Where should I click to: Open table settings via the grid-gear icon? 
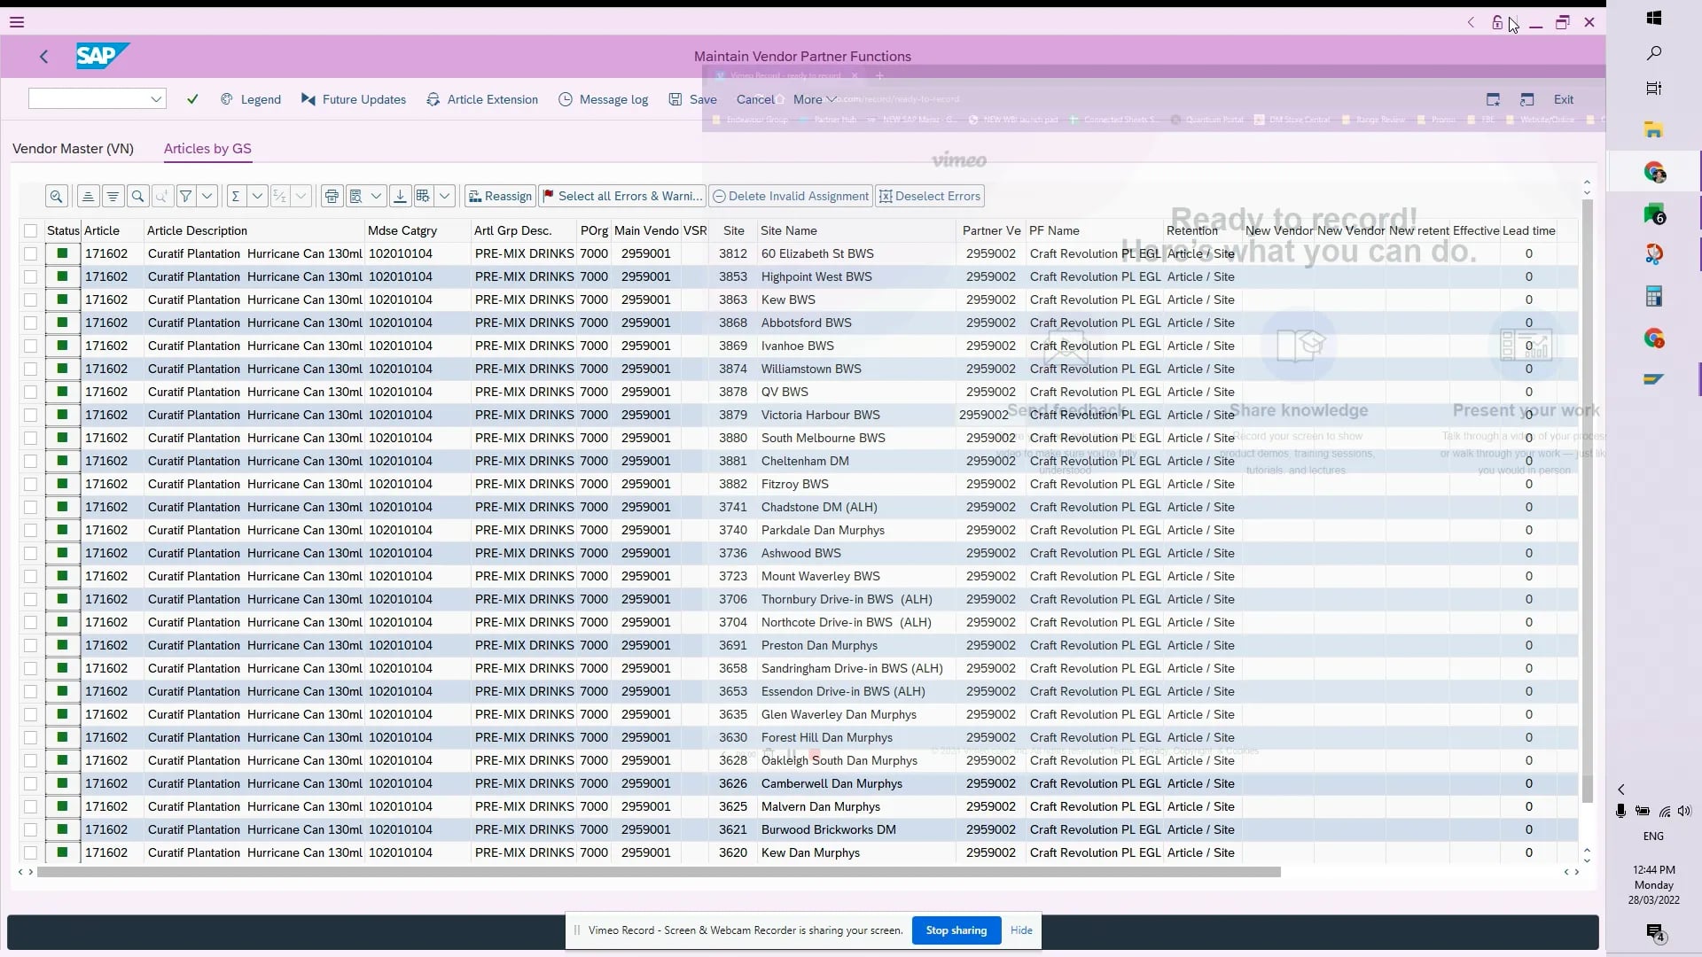coord(424,196)
